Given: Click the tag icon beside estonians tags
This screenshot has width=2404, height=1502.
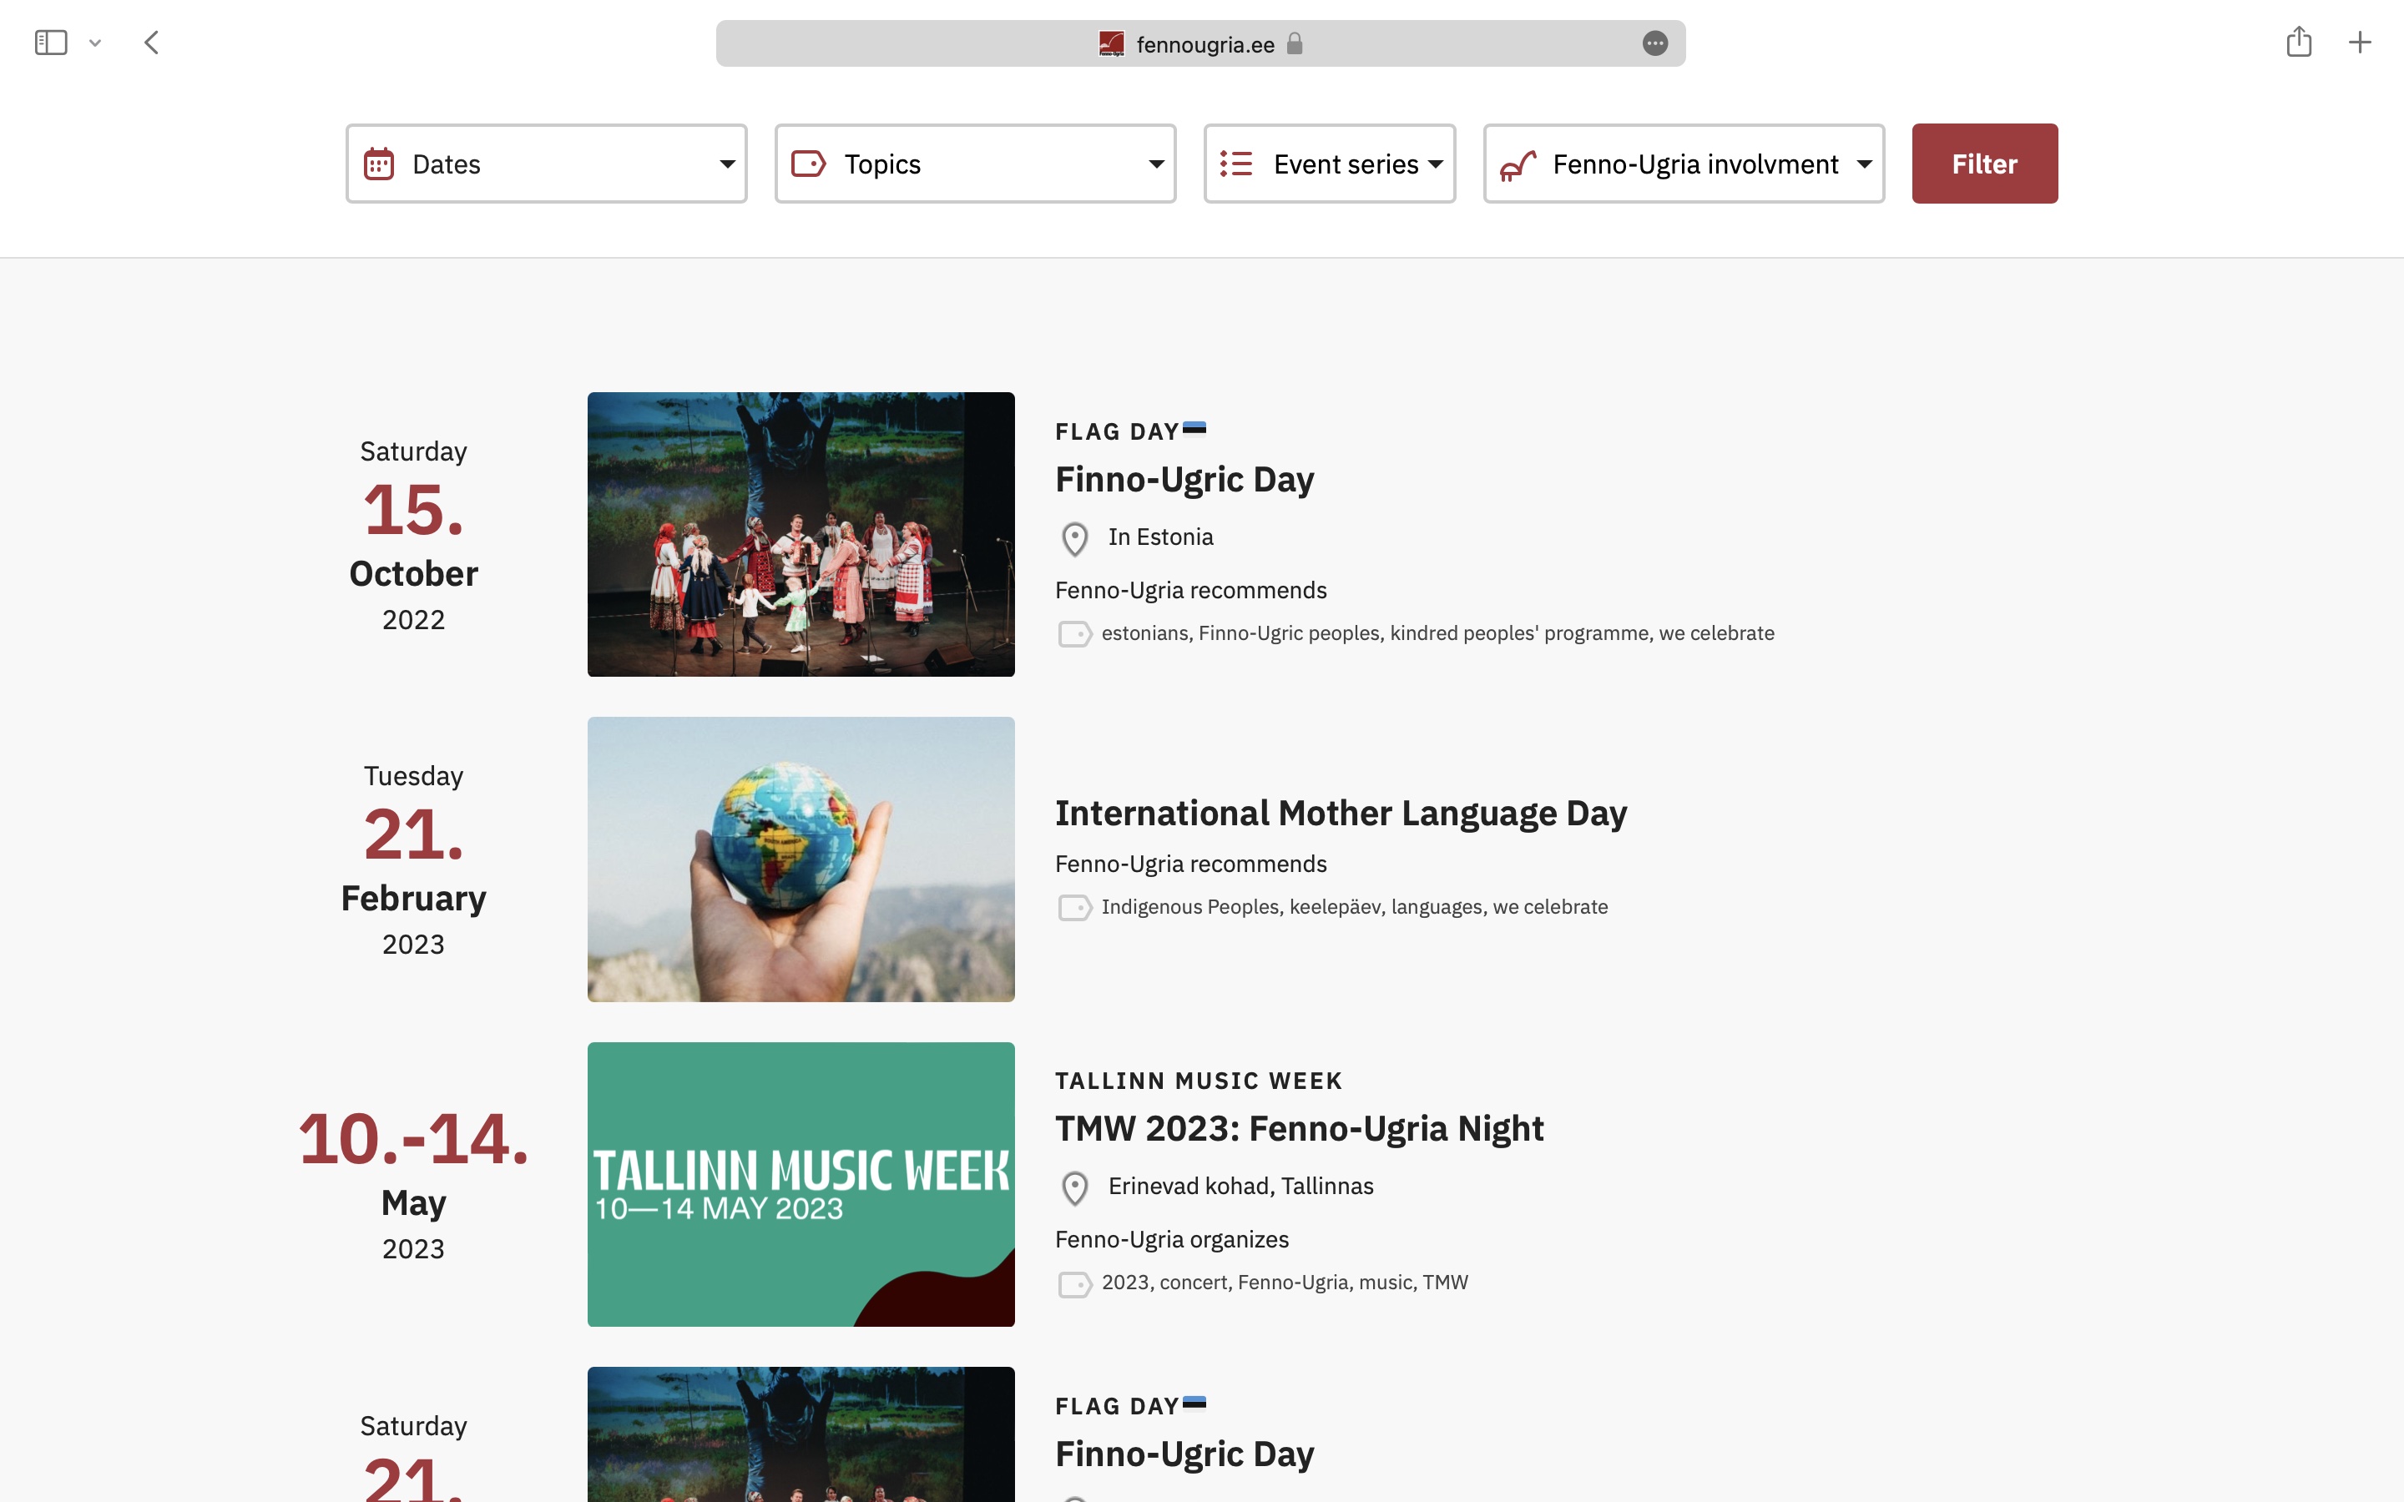Looking at the screenshot, I should tap(1075, 634).
